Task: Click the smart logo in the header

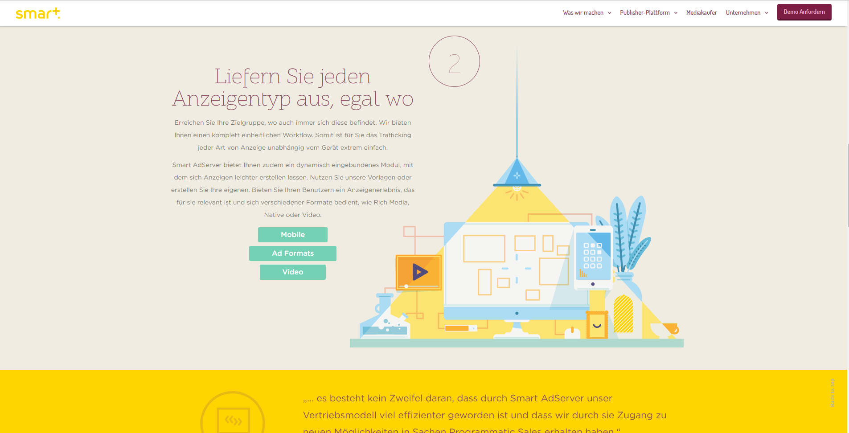Action: (x=38, y=13)
